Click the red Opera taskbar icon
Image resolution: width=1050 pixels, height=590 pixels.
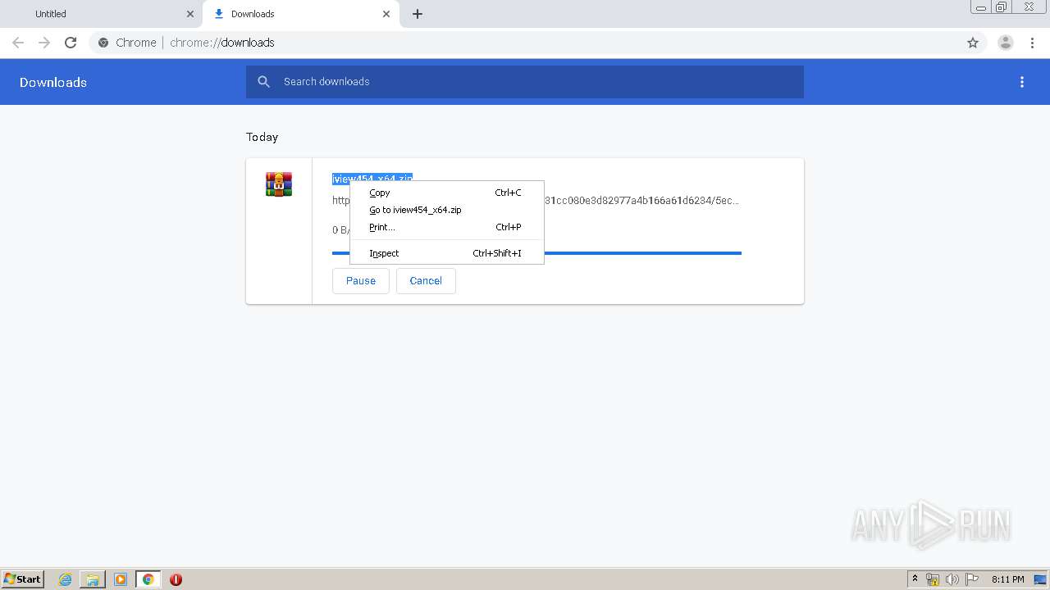point(176,579)
